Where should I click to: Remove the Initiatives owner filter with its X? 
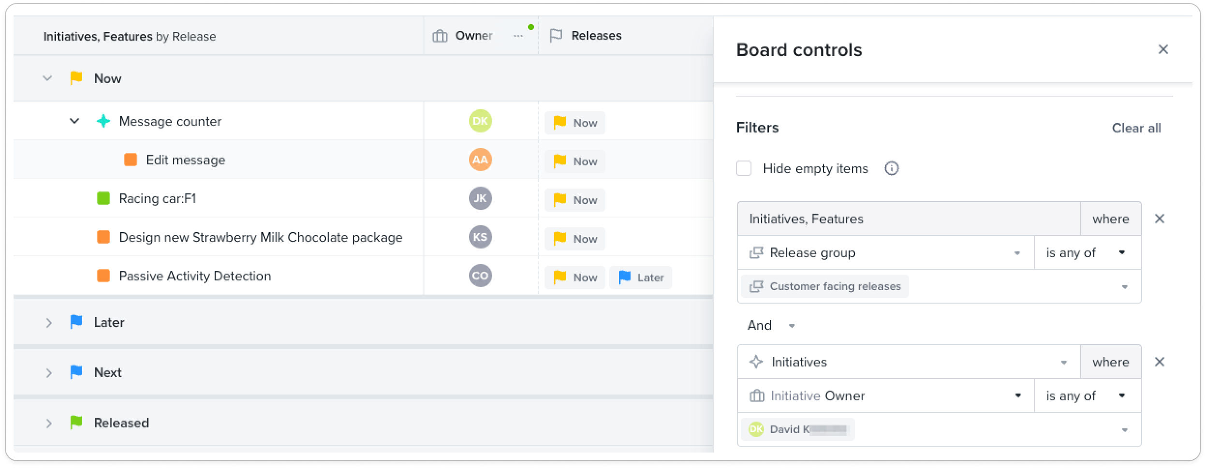coord(1159,362)
